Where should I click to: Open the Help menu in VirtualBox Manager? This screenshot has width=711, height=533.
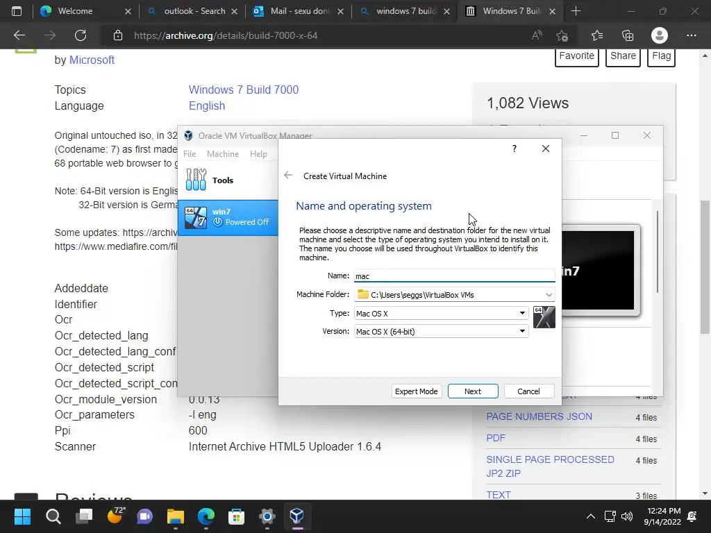coord(258,153)
